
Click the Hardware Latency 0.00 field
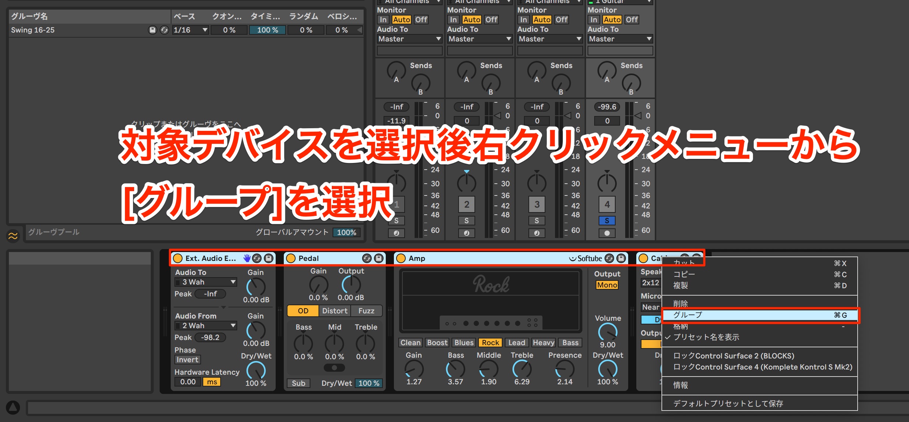tap(188, 382)
